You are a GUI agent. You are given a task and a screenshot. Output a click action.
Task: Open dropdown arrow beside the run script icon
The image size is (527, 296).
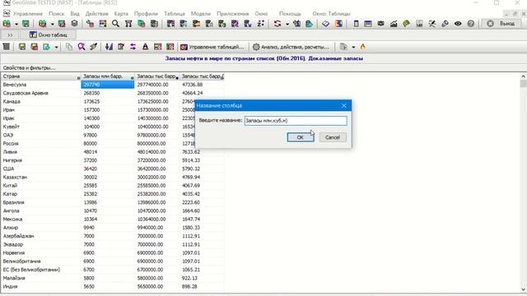click(353, 48)
